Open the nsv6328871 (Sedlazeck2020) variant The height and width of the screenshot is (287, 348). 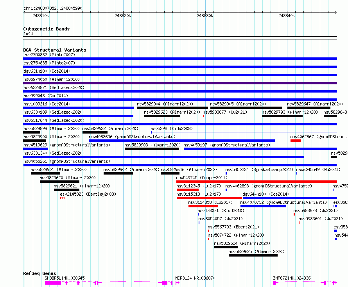pos(180,91)
